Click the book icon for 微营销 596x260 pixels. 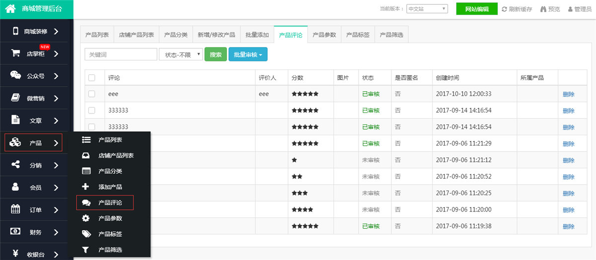15,98
